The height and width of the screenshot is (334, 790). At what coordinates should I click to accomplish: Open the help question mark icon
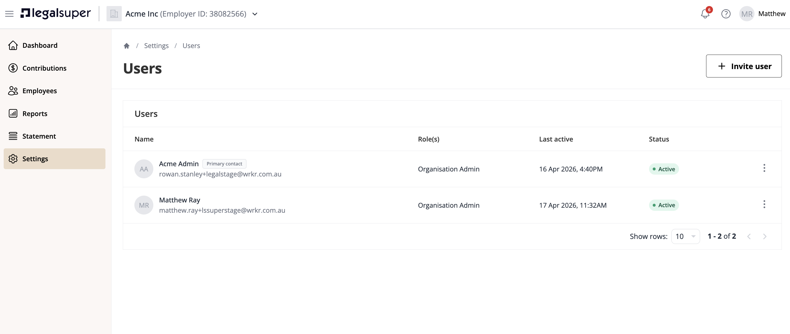tap(726, 14)
